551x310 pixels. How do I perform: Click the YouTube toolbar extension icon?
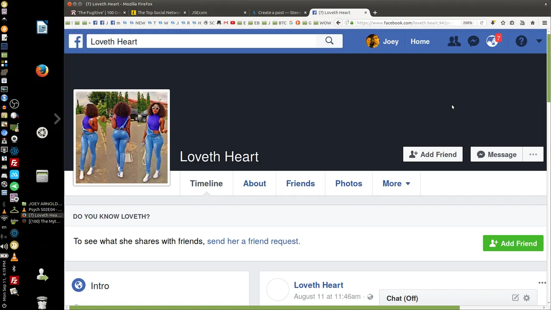pos(522,23)
